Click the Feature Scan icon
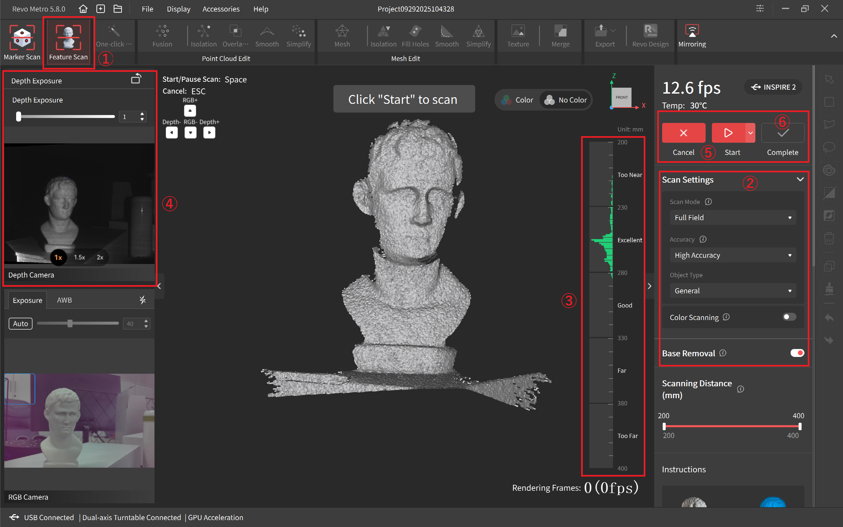843x527 pixels. [x=68, y=38]
